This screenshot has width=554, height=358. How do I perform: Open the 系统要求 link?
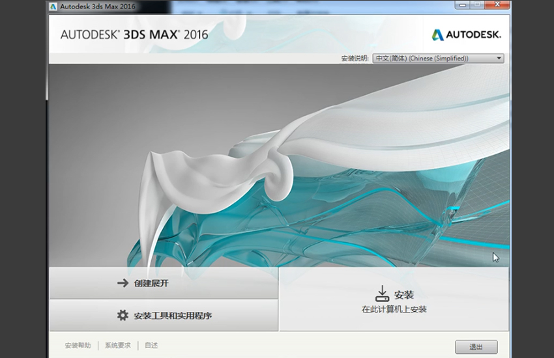click(x=118, y=346)
